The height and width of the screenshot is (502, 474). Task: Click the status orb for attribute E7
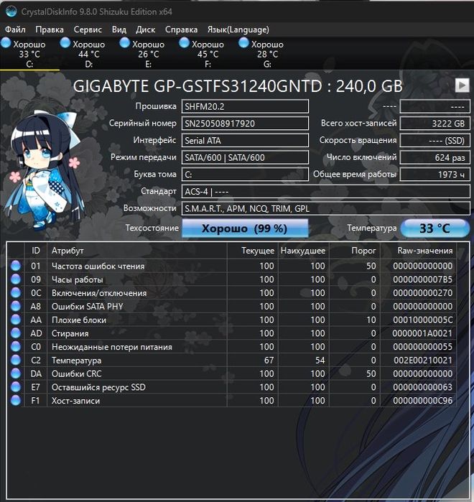pyautogui.click(x=16, y=387)
